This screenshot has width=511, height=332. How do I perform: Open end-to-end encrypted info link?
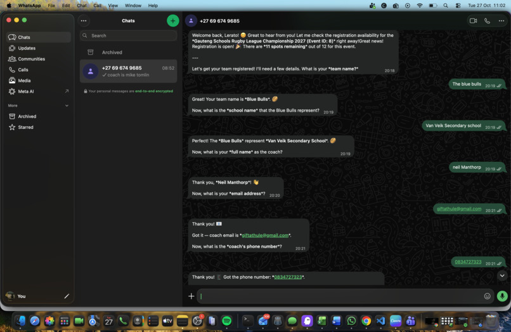point(154,91)
